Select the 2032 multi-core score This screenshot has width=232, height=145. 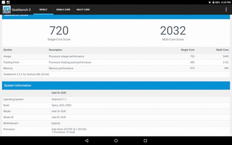click(x=173, y=30)
